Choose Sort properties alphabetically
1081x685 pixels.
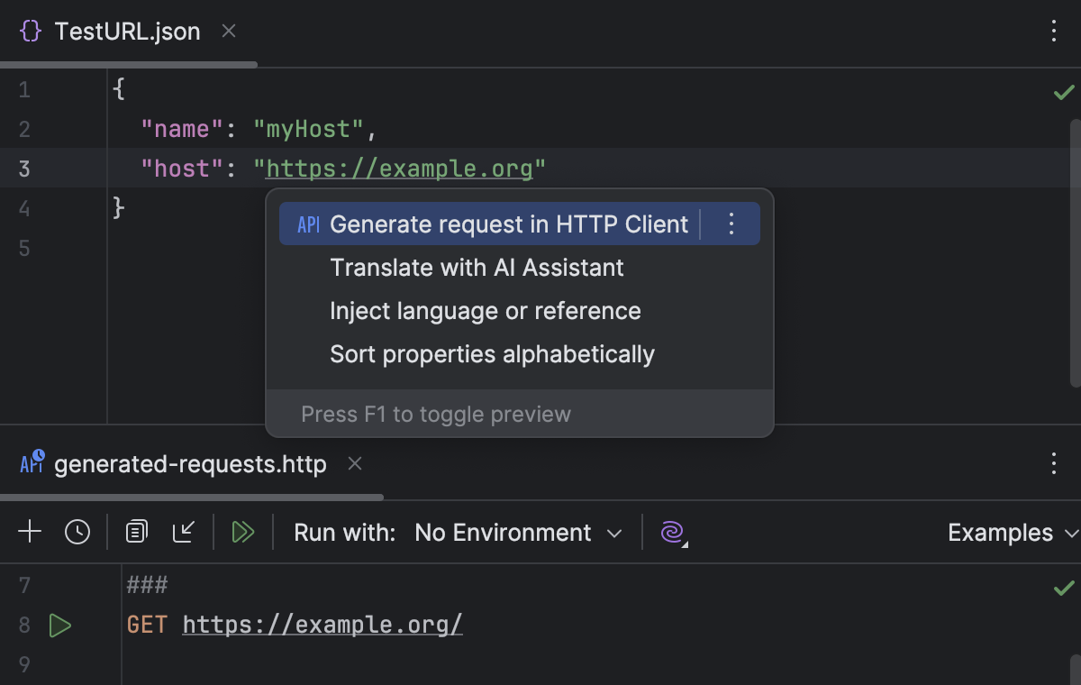[x=492, y=353]
